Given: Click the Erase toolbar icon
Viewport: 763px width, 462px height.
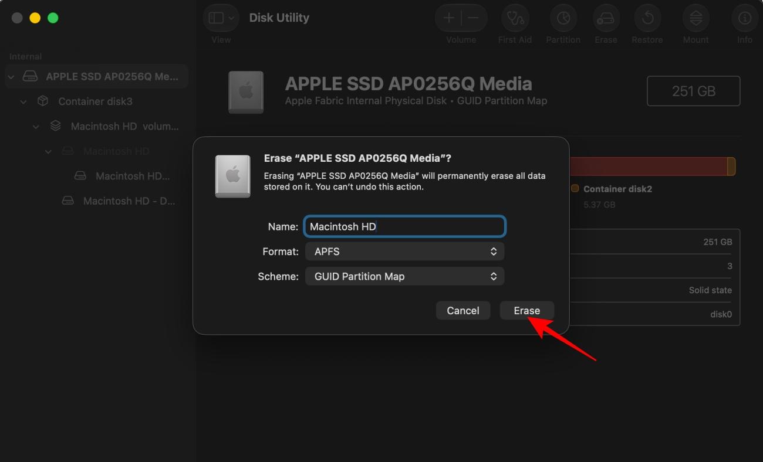Looking at the screenshot, I should click(605, 18).
